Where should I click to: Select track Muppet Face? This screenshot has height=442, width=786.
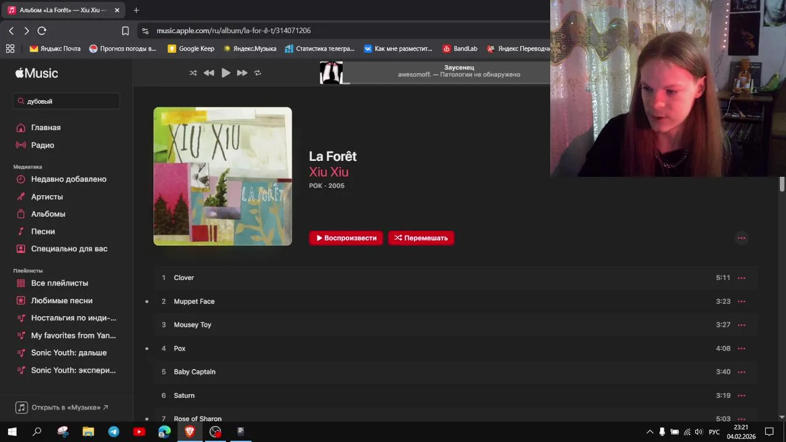tap(455, 301)
